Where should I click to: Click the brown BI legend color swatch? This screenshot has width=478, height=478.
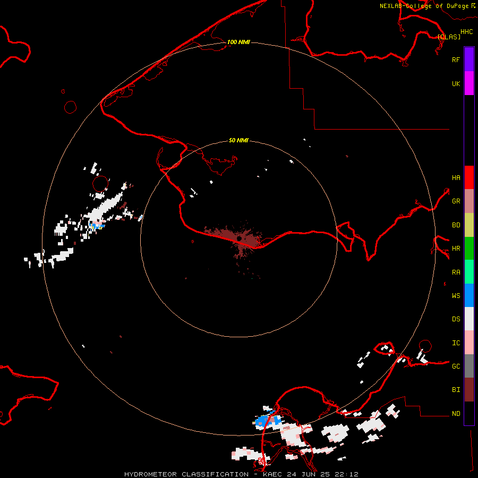[x=469, y=390]
